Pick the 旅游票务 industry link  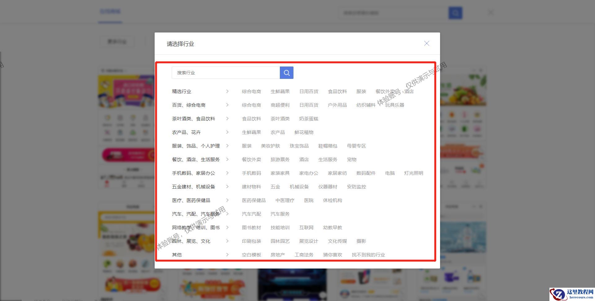pos(280,160)
